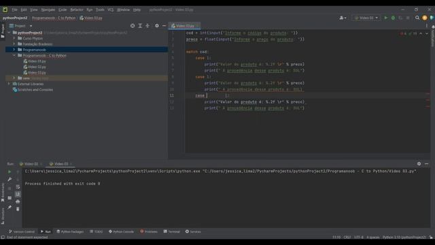Select the Video 03.py editor tab

click(184, 26)
